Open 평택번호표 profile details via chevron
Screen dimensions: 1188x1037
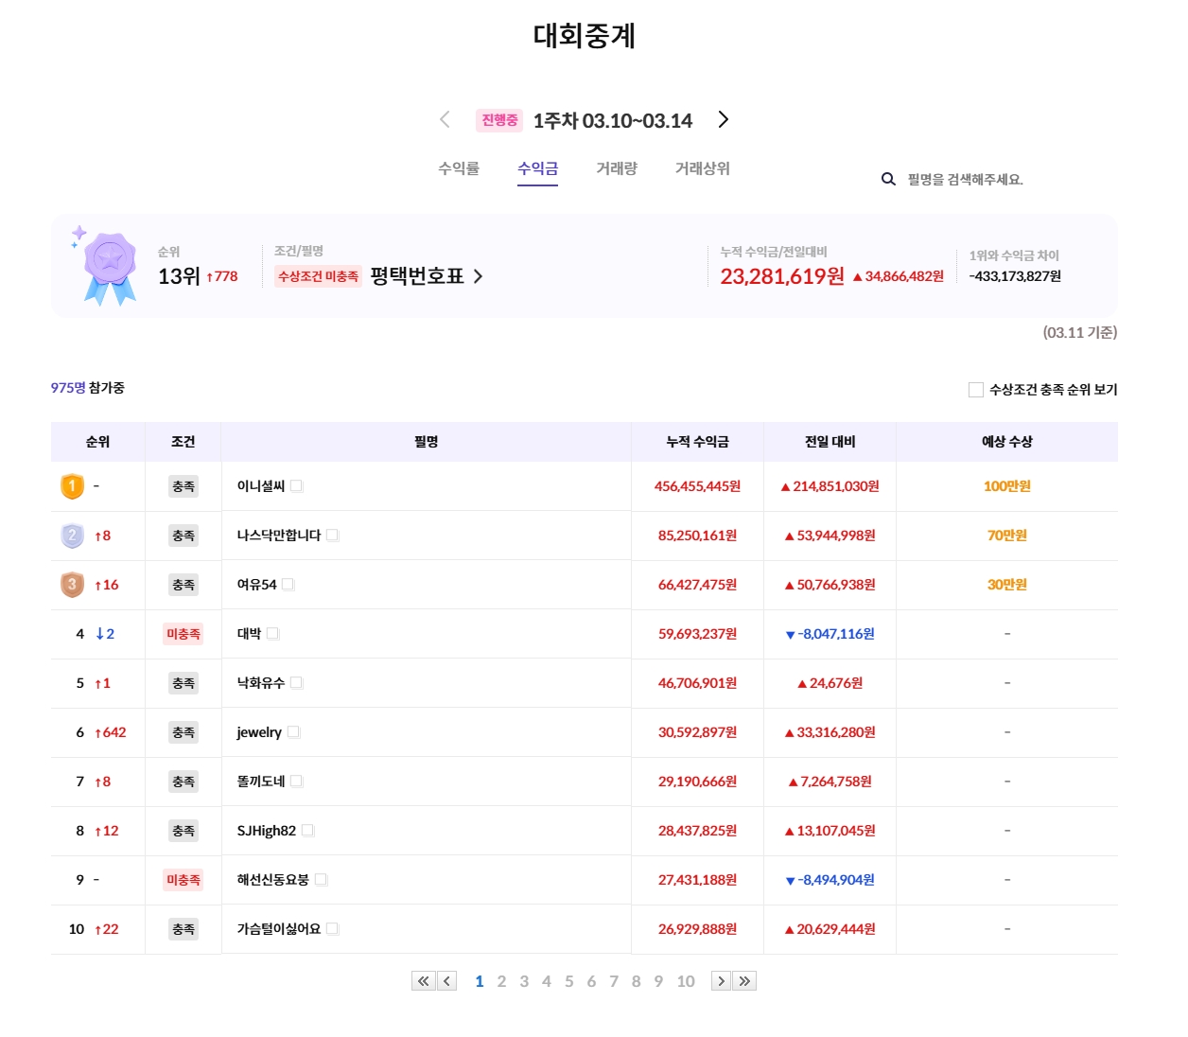[x=478, y=276]
